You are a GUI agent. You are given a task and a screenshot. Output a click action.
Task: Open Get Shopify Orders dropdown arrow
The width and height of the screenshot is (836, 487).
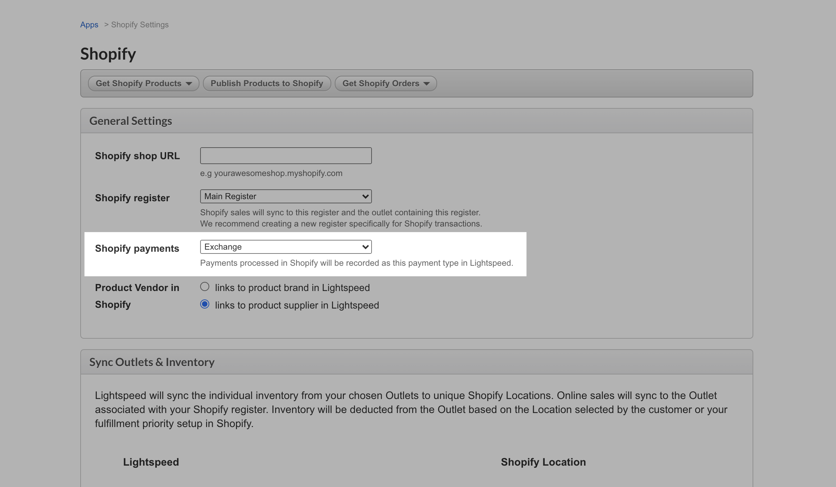tap(427, 84)
